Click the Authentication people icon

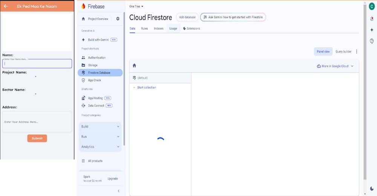click(83, 58)
